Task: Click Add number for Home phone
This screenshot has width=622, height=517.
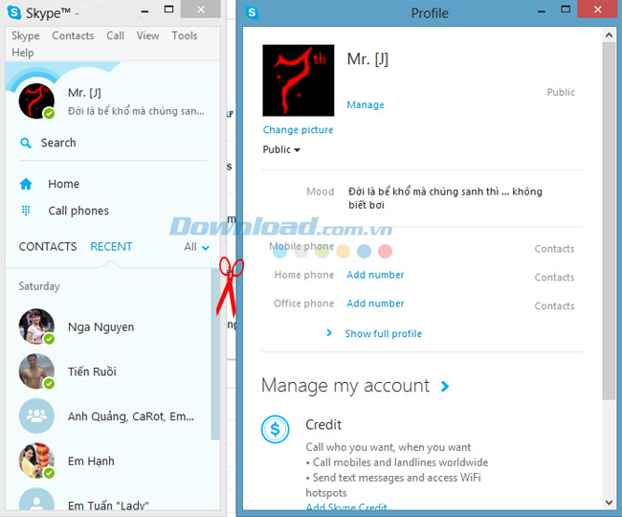Action: point(375,275)
